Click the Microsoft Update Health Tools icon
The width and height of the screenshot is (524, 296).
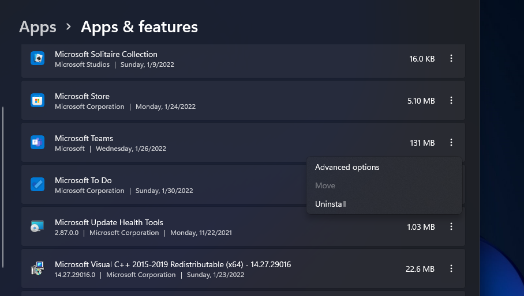tap(38, 226)
